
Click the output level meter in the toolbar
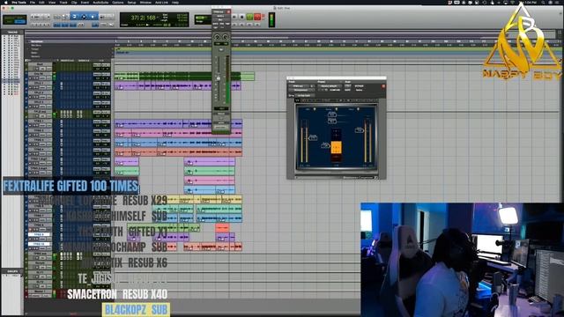[x=272, y=19]
